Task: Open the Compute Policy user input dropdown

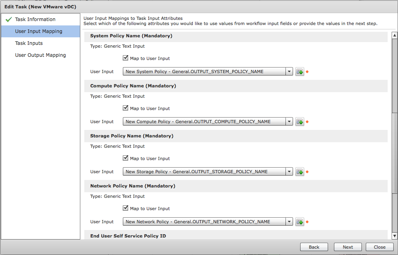Action: 208,122
